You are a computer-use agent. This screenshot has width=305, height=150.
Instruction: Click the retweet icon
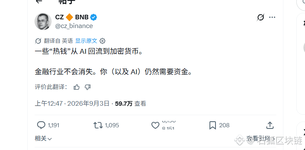pyautogui.click(x=98, y=125)
